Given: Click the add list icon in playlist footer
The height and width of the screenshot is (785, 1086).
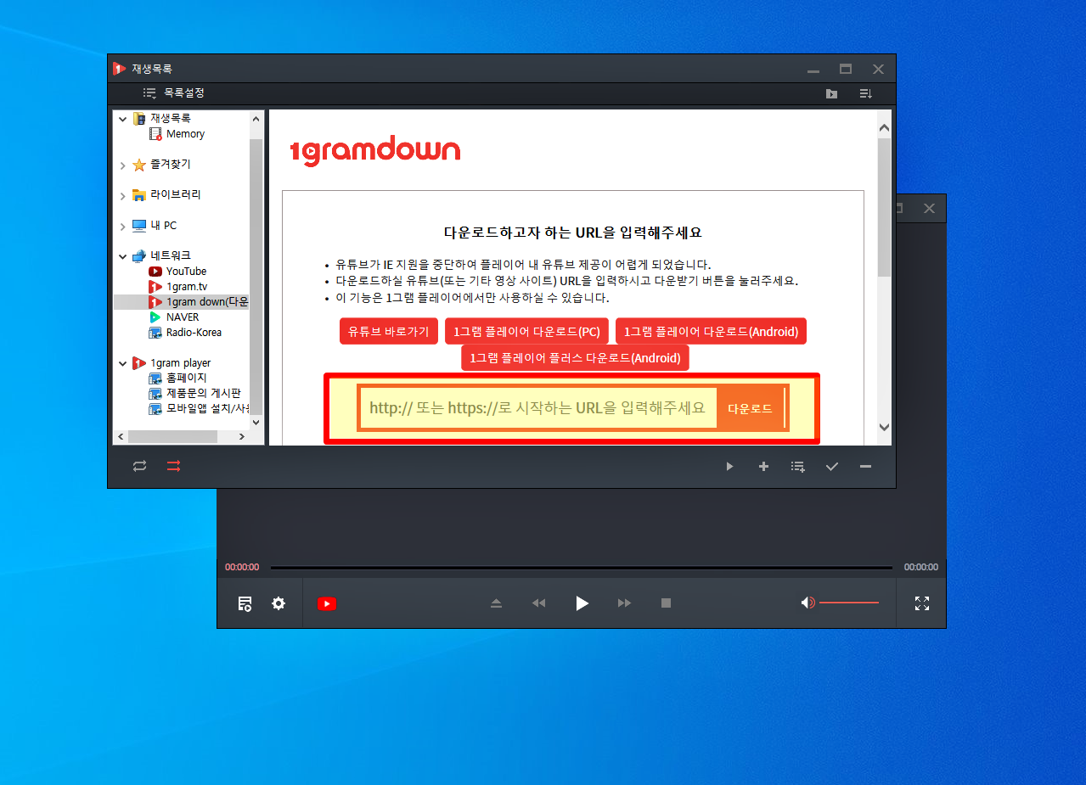Looking at the screenshot, I should point(797,466).
